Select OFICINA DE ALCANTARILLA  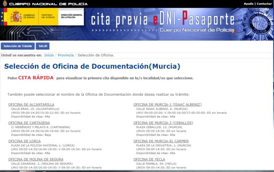click(x=31, y=105)
